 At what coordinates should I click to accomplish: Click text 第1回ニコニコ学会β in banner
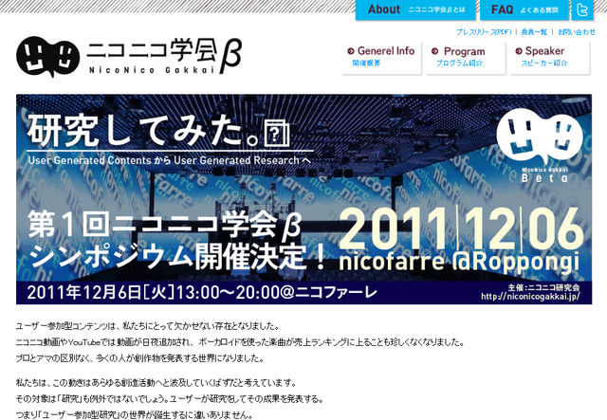pos(164,226)
